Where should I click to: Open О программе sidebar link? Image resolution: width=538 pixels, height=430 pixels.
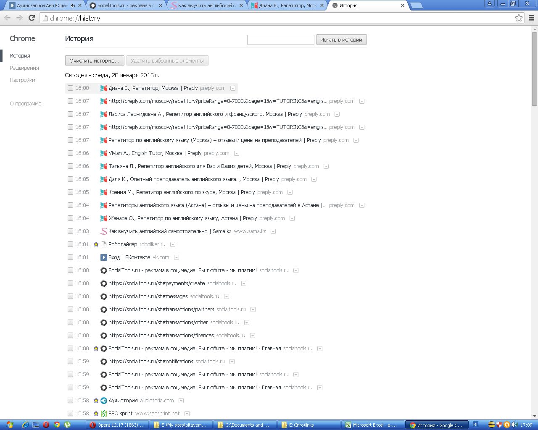point(26,103)
